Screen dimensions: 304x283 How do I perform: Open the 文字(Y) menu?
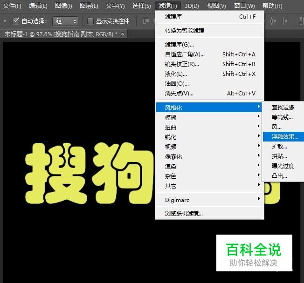point(115,6)
